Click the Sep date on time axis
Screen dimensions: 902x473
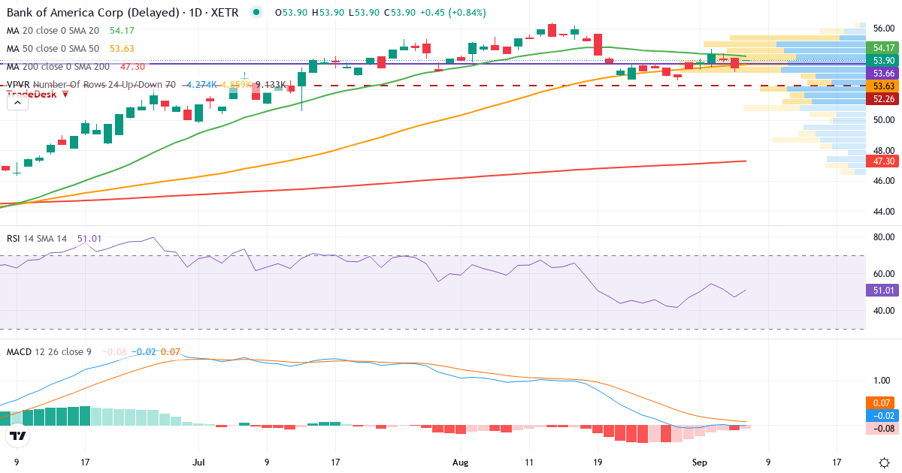[x=699, y=462]
